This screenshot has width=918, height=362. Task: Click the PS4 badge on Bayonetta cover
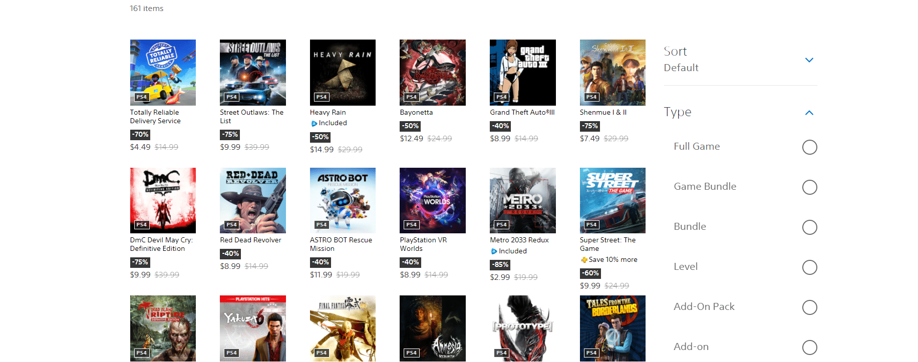pos(412,97)
